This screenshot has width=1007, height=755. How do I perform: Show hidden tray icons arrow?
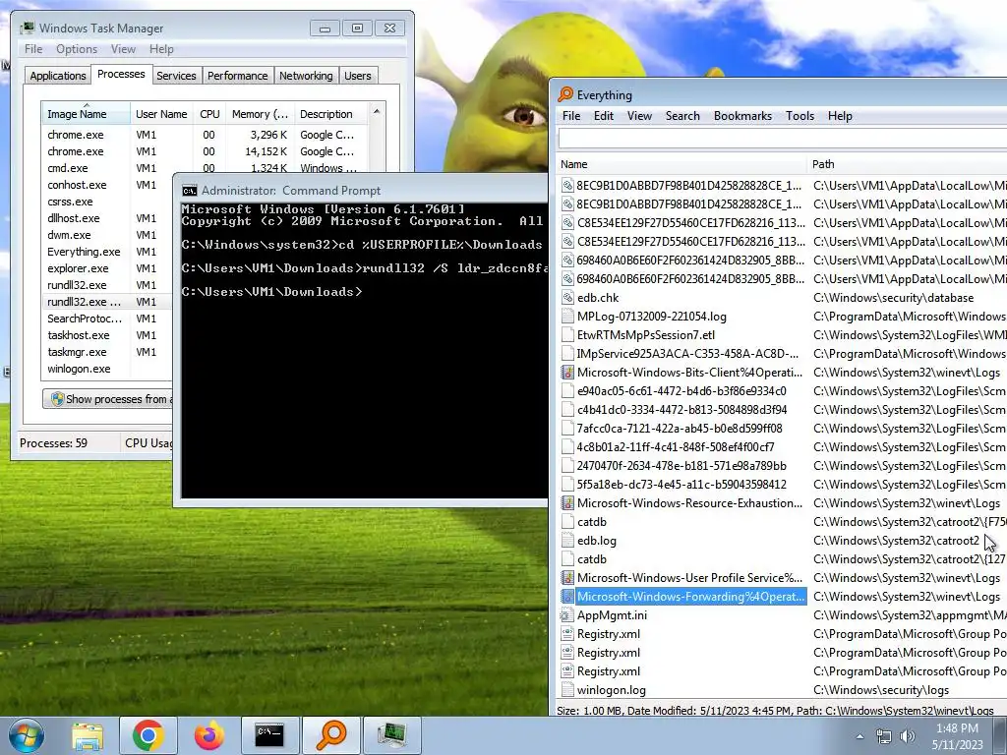[859, 736]
